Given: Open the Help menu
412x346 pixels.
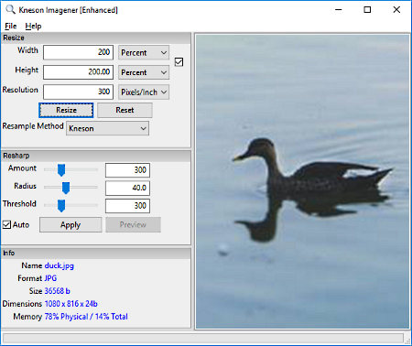Looking at the screenshot, I should (33, 27).
